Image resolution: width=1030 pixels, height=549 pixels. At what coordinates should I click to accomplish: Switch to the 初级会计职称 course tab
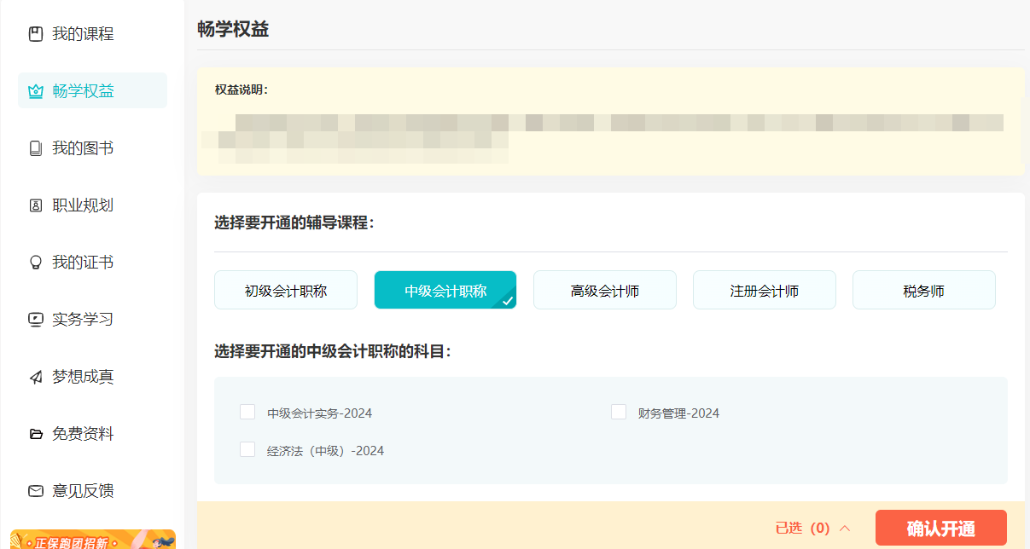pyautogui.click(x=285, y=290)
